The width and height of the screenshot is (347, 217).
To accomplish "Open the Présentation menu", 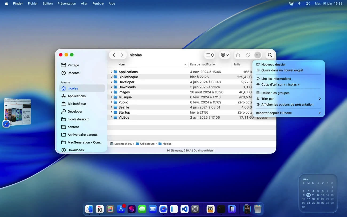I will pos(67,3).
